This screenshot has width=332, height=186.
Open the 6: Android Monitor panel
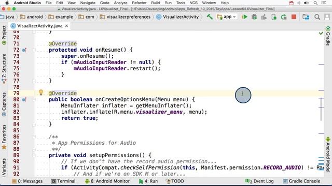[107, 181]
